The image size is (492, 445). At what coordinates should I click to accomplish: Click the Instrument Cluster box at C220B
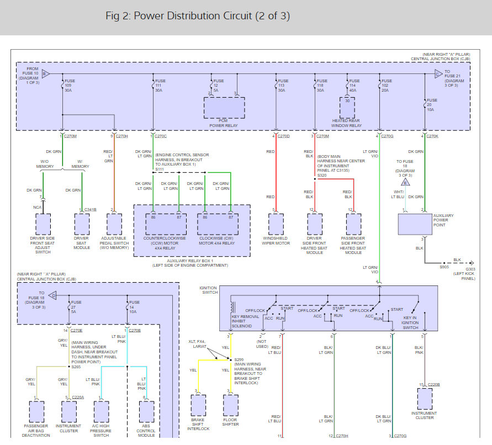tap(425, 399)
